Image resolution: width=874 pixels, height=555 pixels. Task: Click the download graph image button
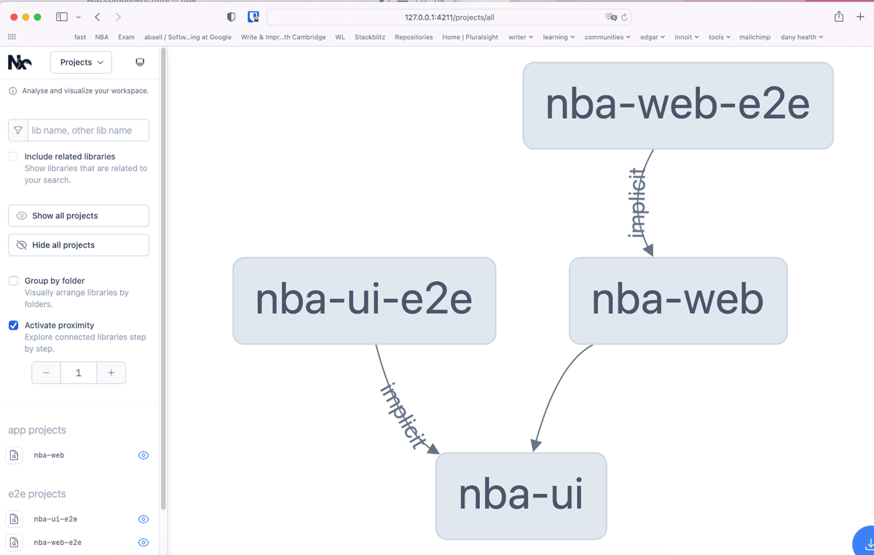coord(866,543)
